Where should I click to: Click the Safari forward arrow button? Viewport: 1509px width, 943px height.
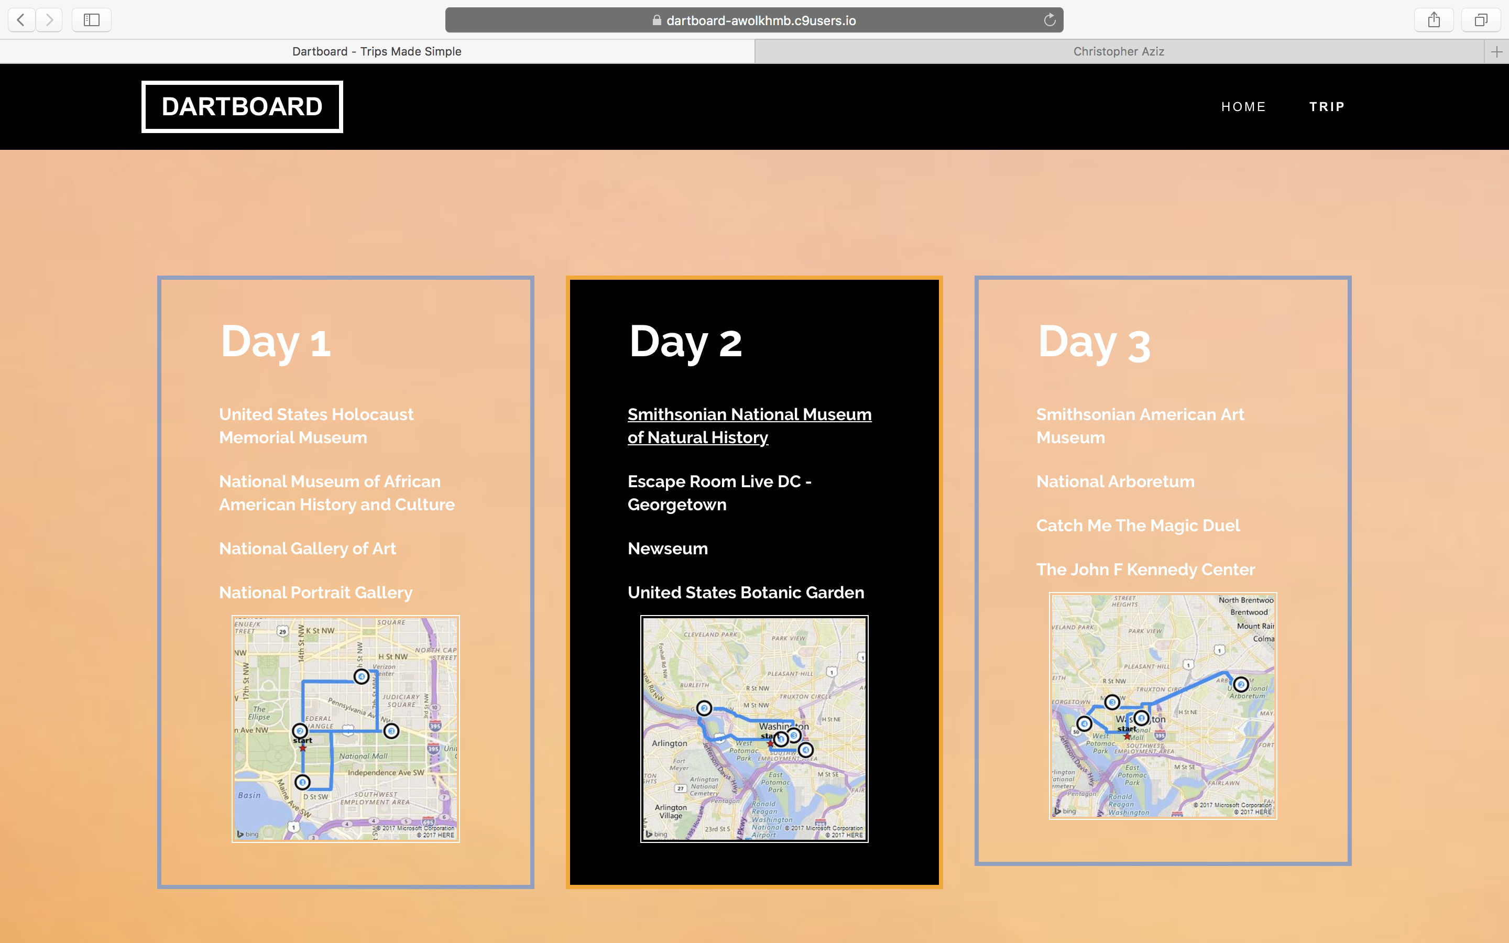(x=49, y=20)
